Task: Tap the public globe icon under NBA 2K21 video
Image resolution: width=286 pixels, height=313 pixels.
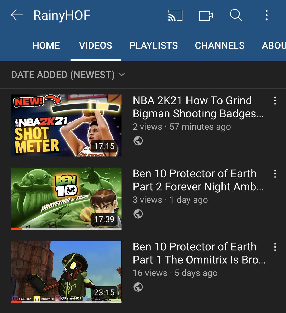Action: pyautogui.click(x=138, y=141)
